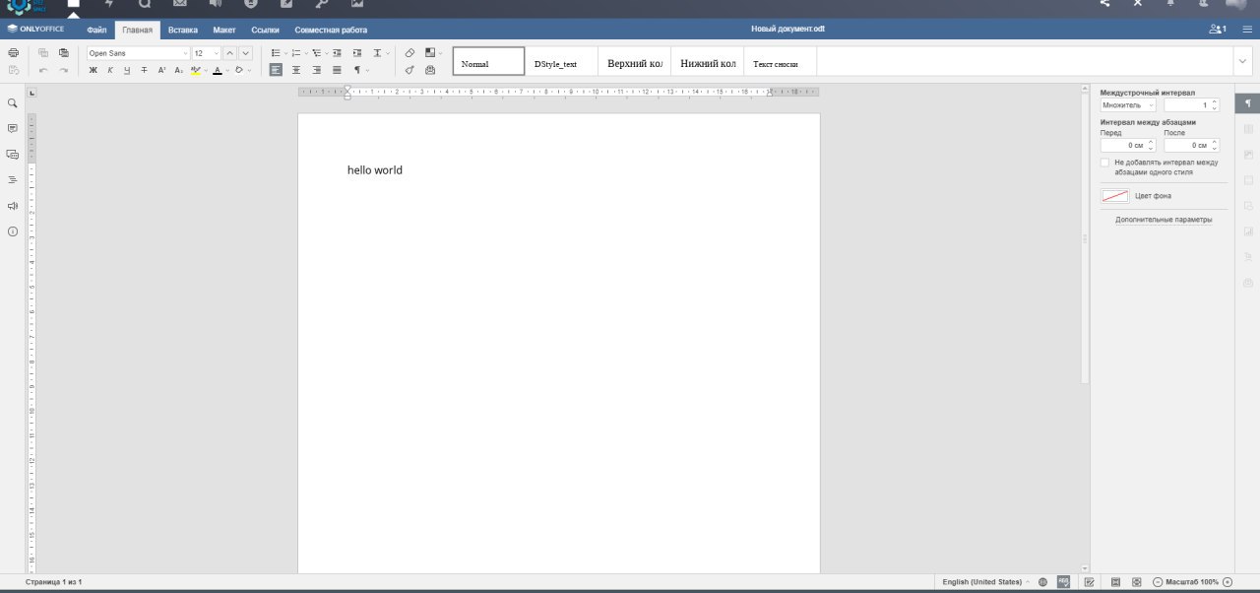
Task: Open Comments panel in left sidebar
Action: (x=13, y=129)
